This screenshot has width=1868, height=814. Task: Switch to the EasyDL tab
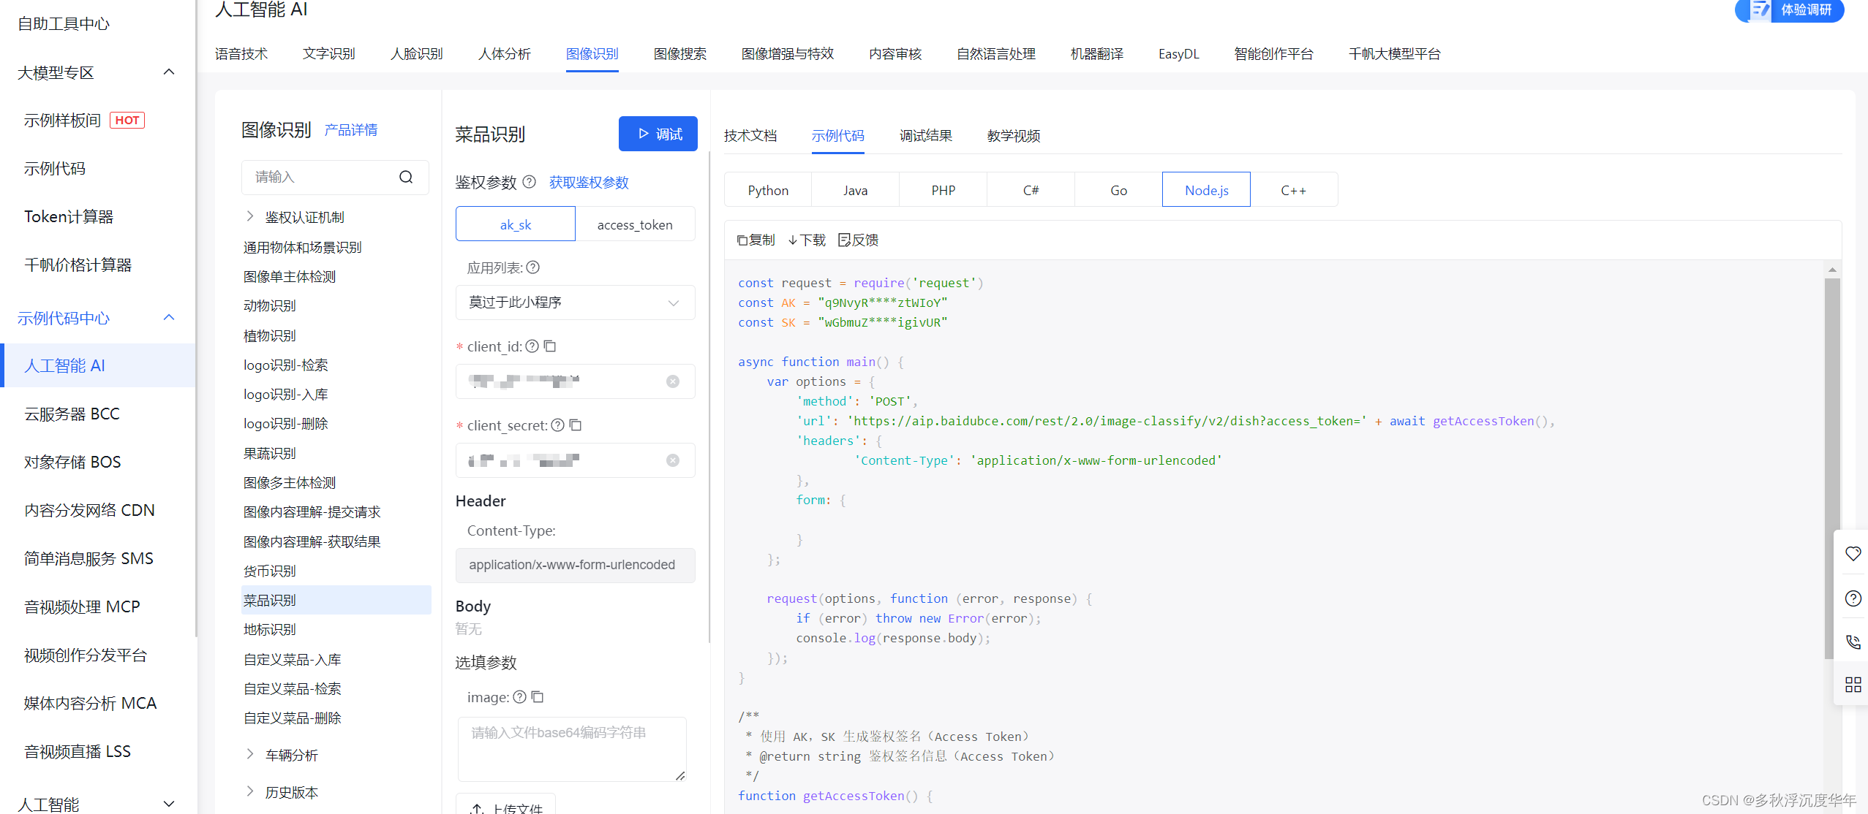pyautogui.click(x=1179, y=54)
